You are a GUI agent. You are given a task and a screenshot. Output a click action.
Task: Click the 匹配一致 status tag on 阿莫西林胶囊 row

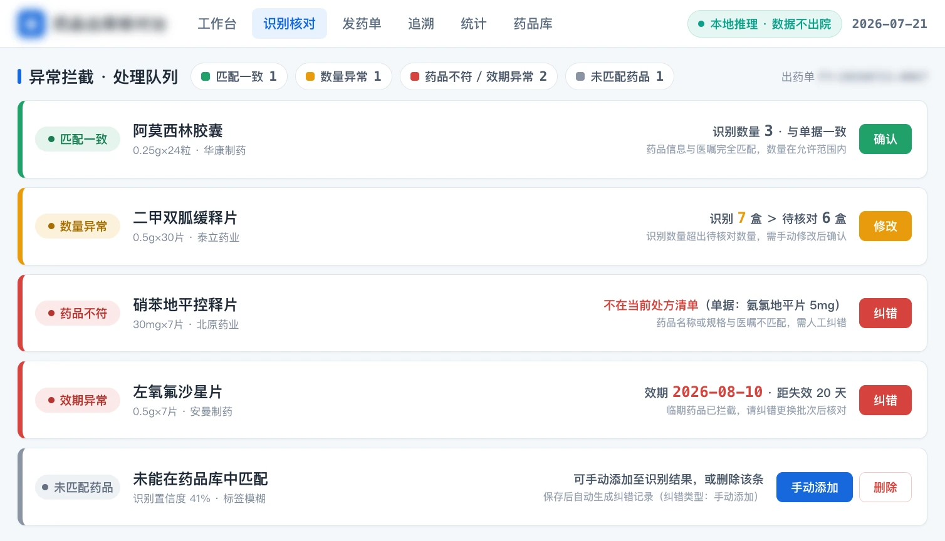[78, 139]
